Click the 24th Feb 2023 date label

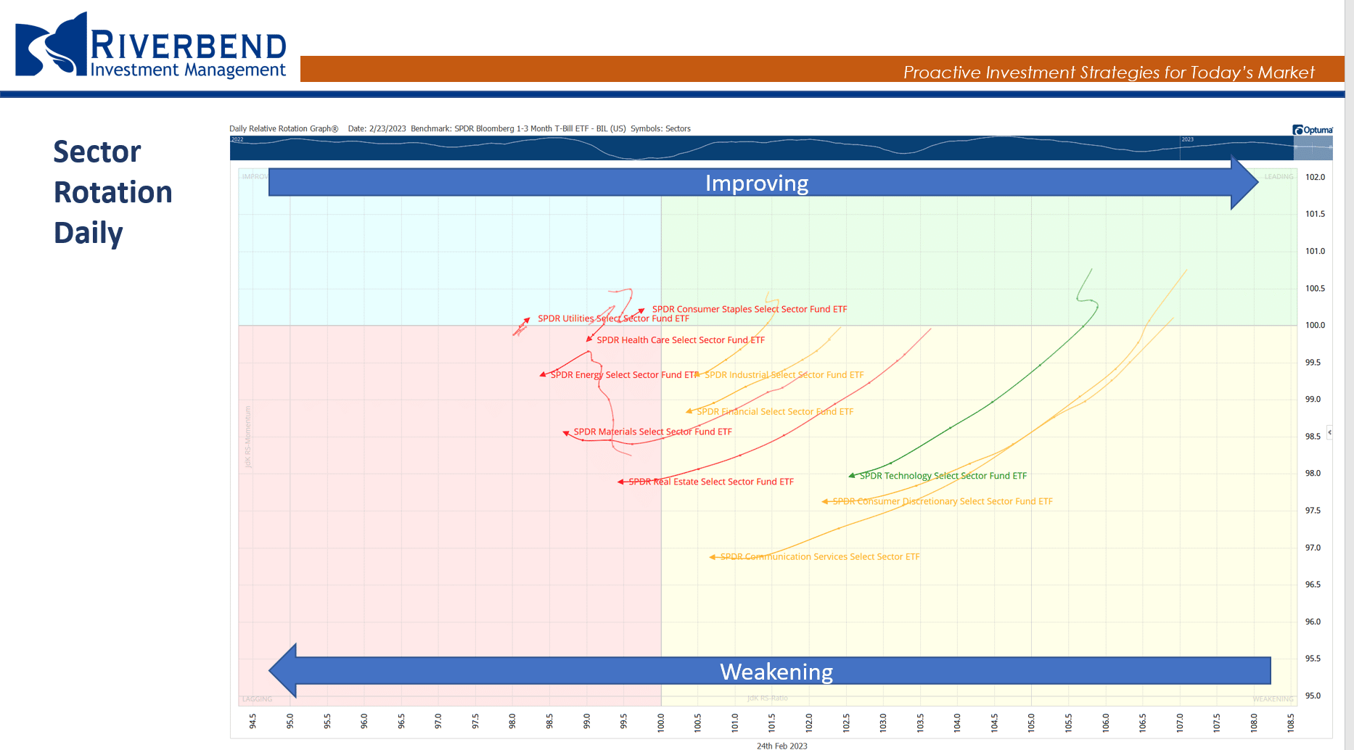click(x=781, y=745)
